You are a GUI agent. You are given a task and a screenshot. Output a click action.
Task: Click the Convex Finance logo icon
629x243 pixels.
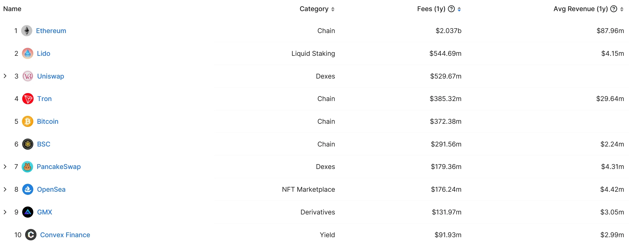click(x=31, y=235)
